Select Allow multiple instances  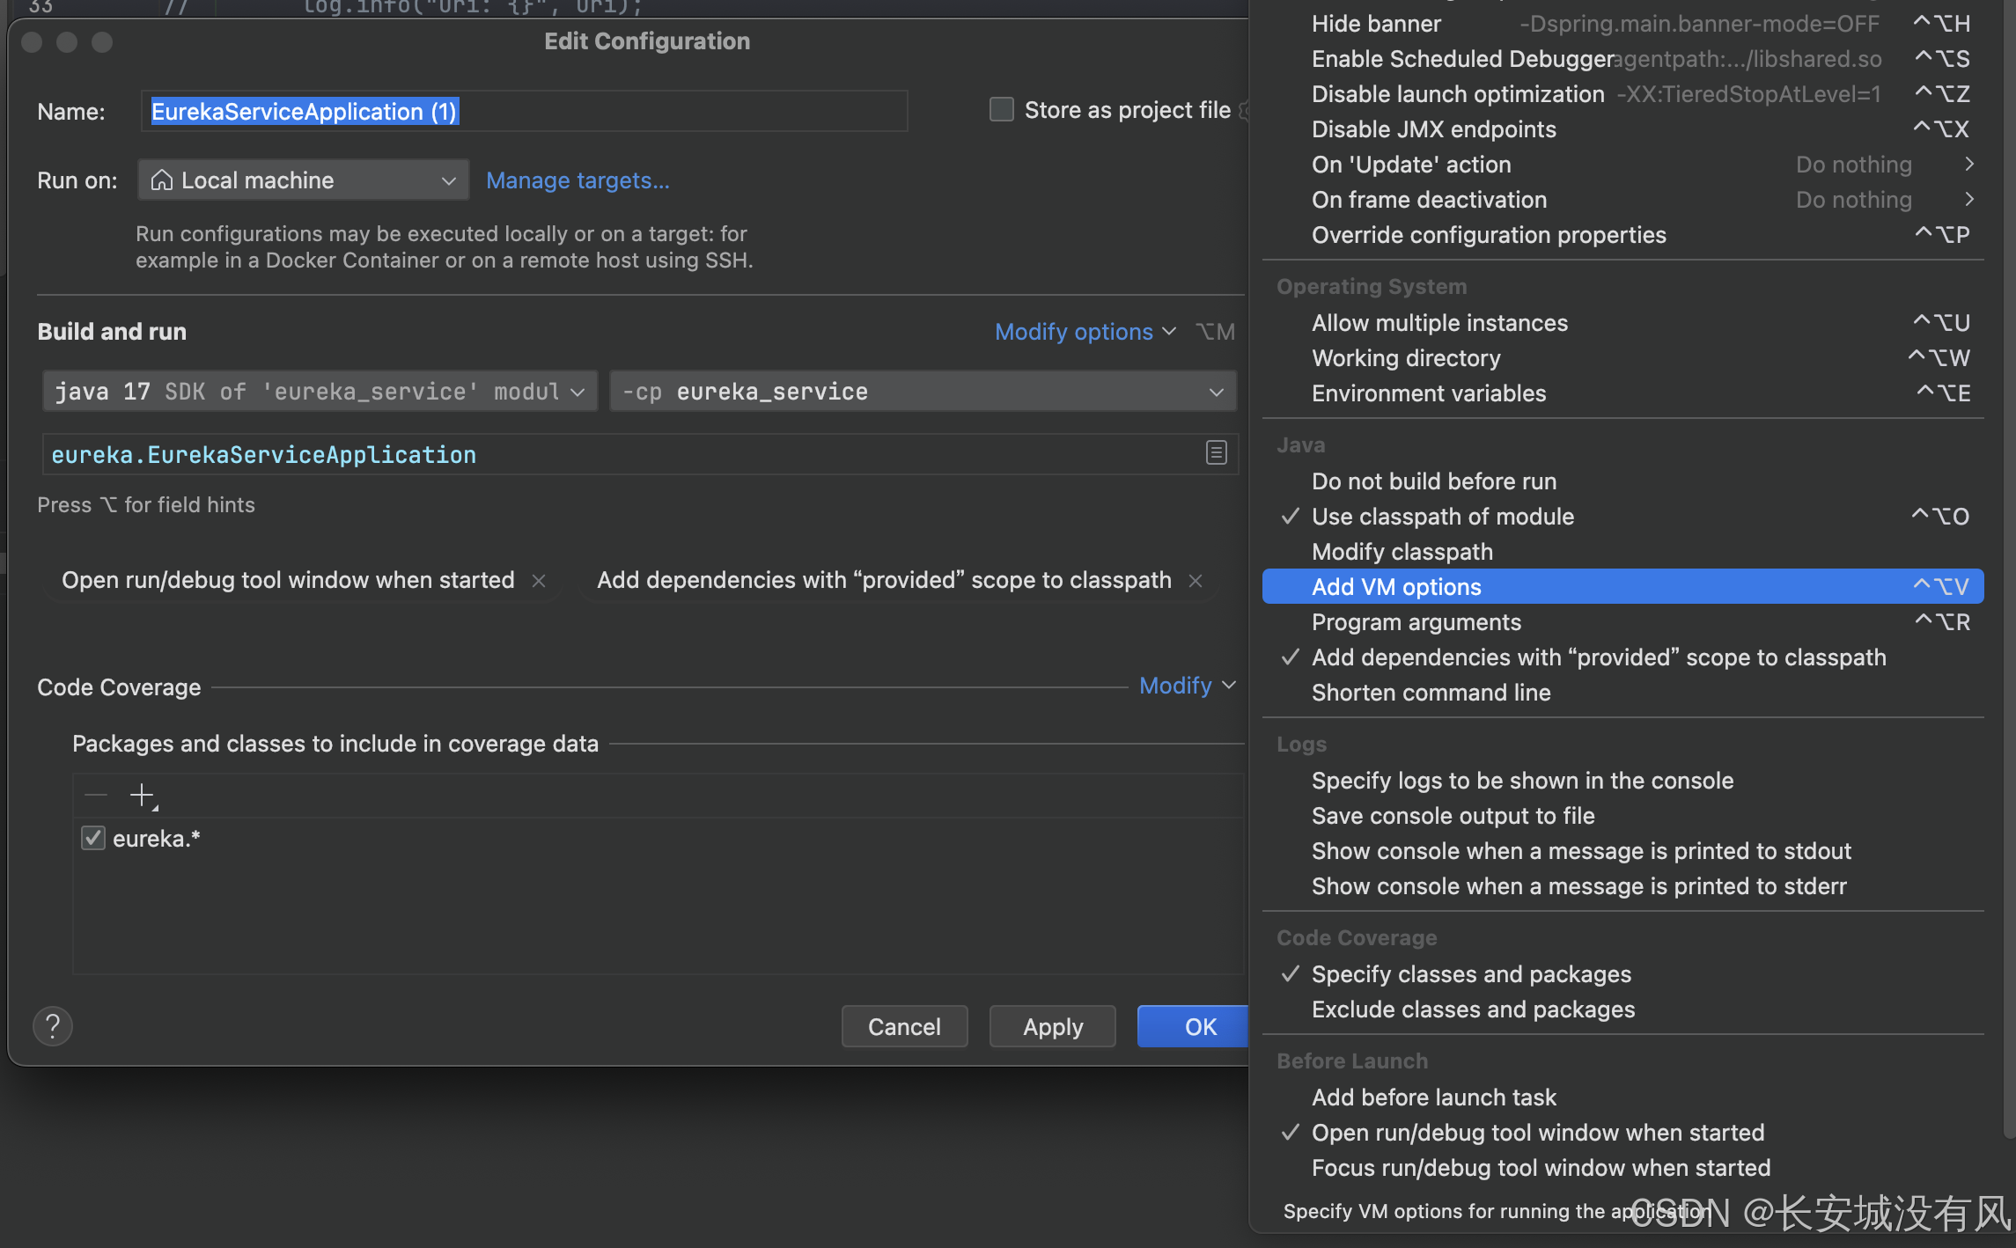click(1622, 323)
